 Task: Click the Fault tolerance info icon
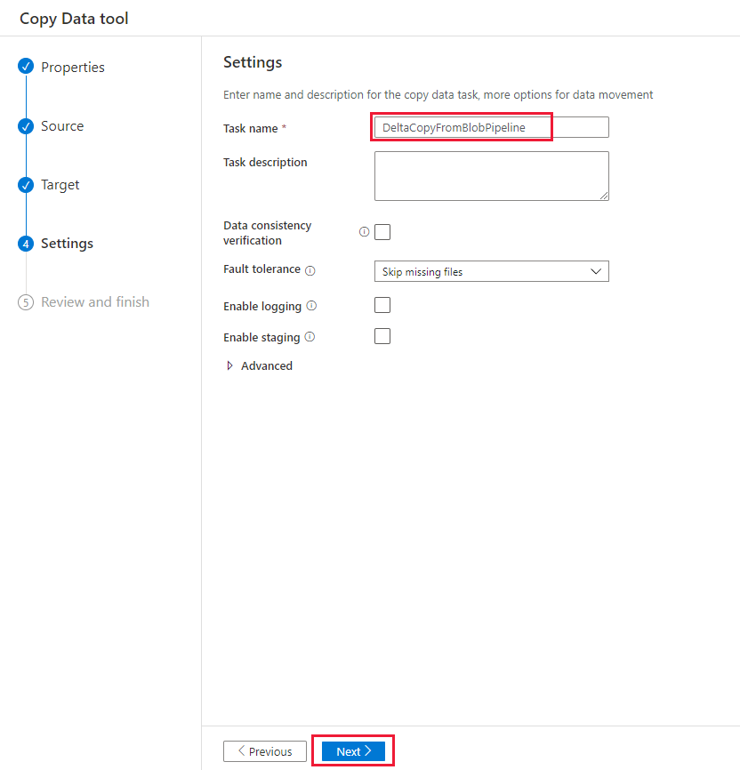[310, 269]
